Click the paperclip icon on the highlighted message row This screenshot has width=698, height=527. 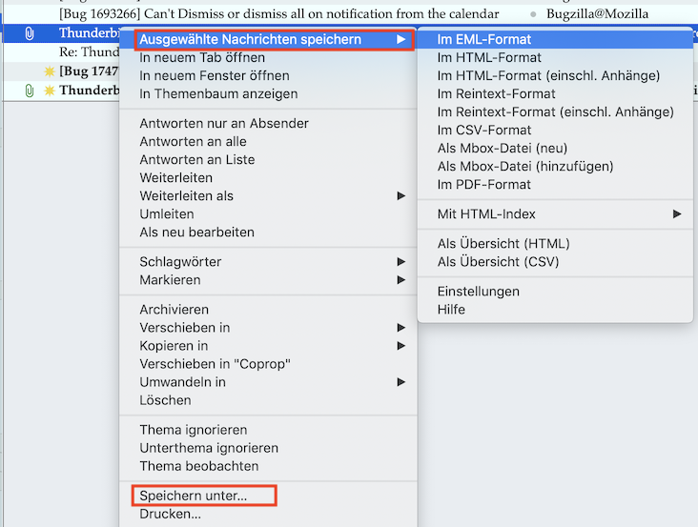[x=30, y=33]
